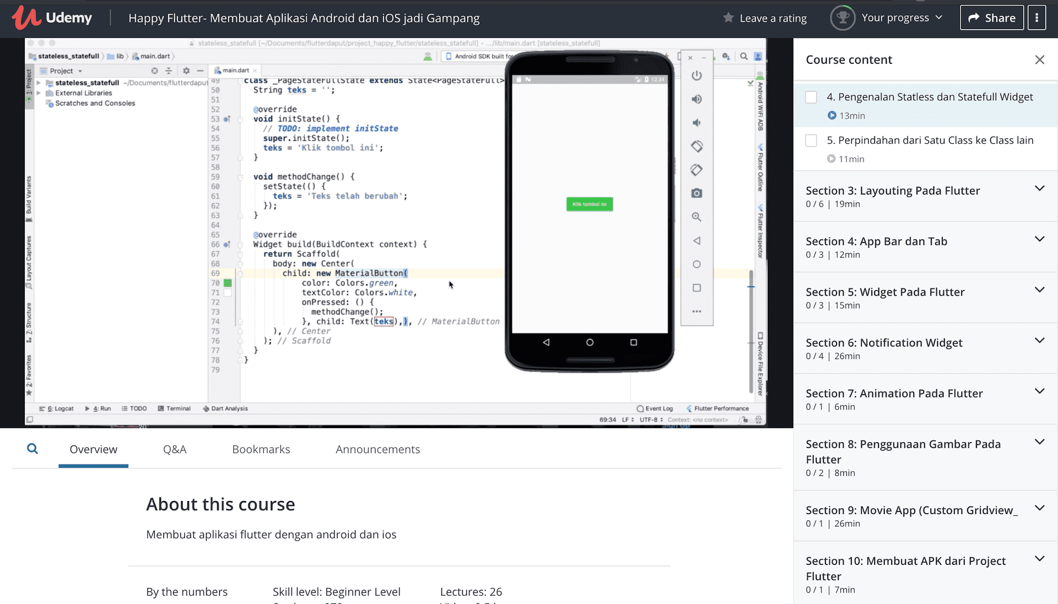
Task: Click the Udemy logo
Action: coord(52,18)
